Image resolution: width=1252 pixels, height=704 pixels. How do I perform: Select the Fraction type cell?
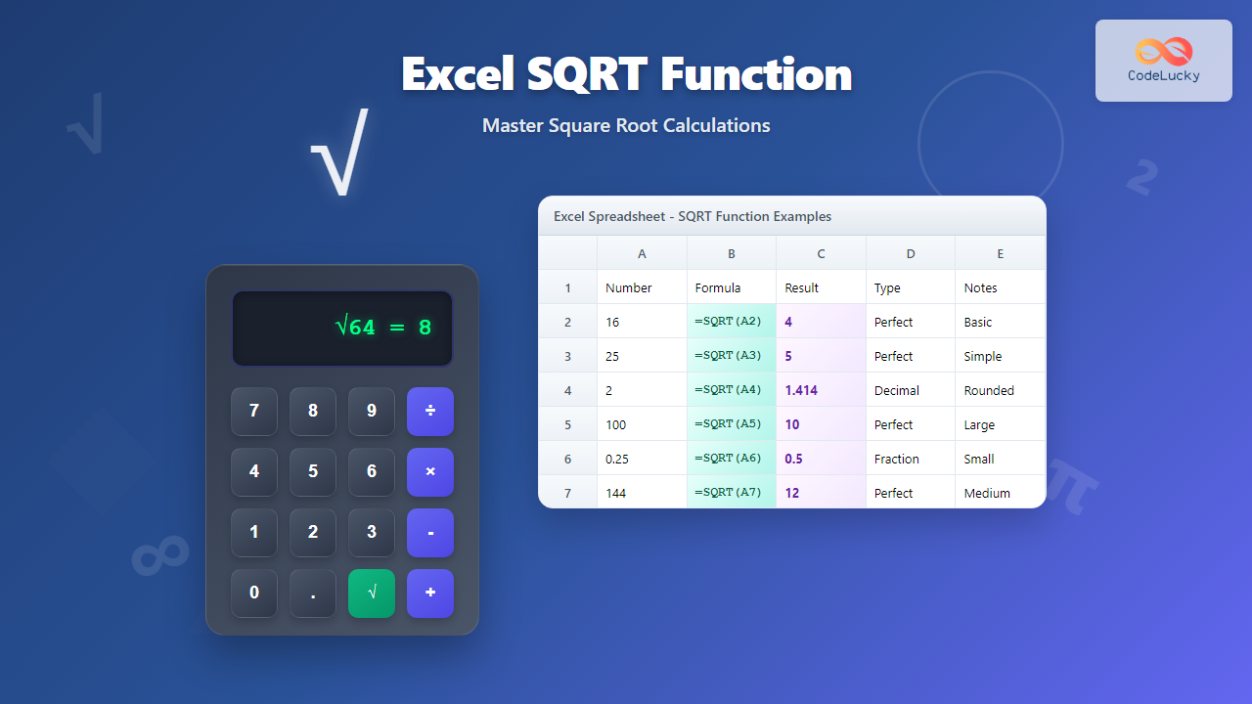[910, 459]
